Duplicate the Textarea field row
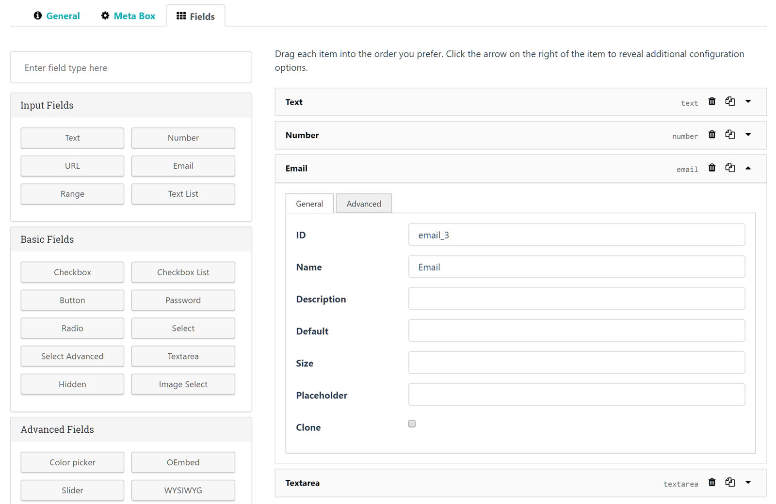 coord(730,482)
